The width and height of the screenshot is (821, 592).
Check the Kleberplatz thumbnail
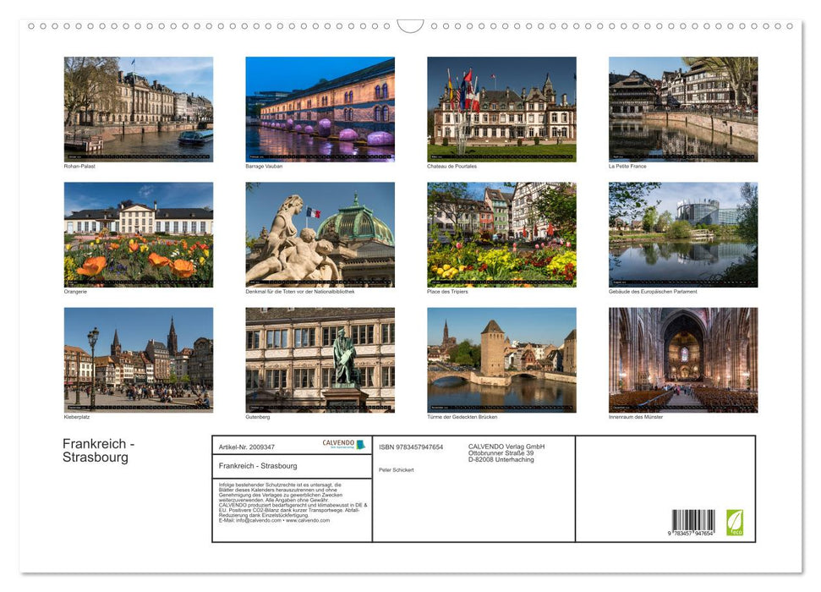point(138,360)
